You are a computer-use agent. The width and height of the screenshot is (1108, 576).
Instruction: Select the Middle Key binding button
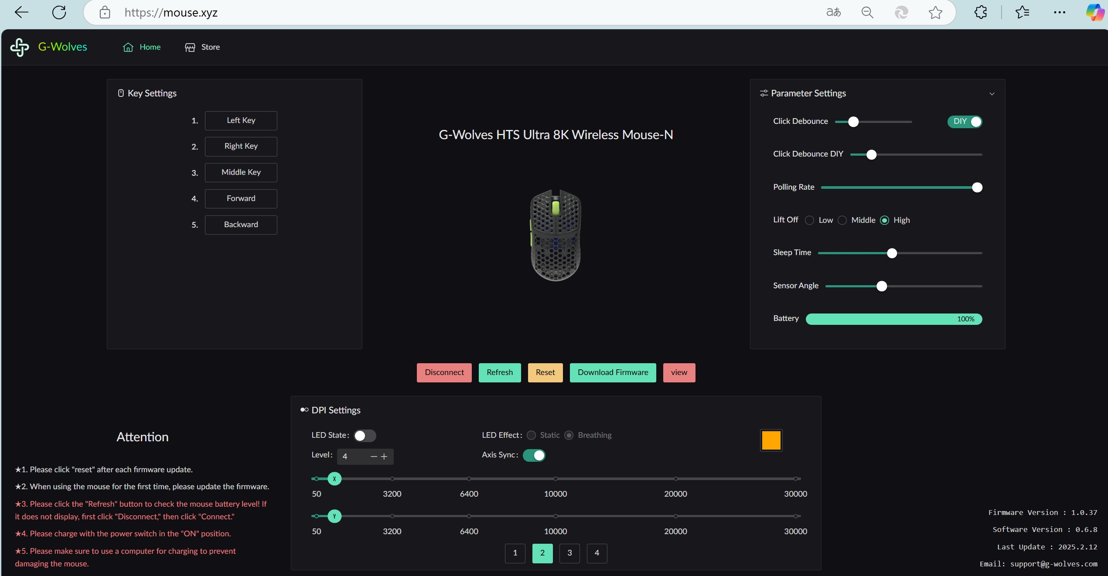[241, 172]
